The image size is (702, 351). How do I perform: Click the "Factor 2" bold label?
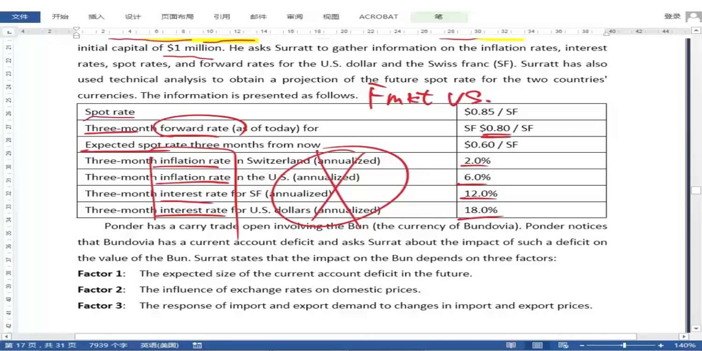pos(100,290)
